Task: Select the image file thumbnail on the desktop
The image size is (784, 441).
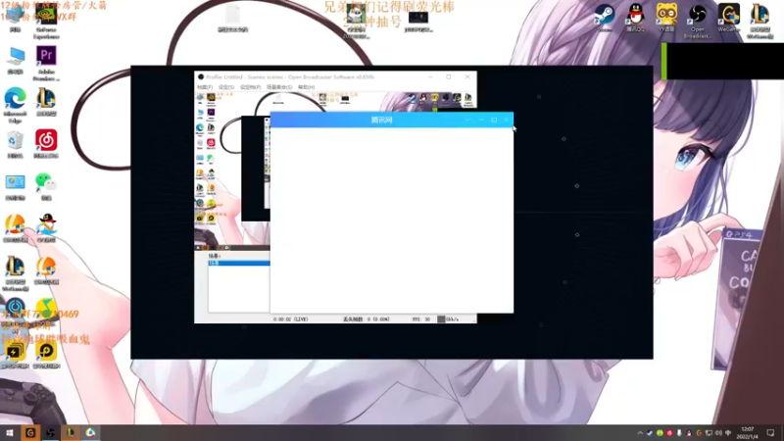Action: (356, 20)
